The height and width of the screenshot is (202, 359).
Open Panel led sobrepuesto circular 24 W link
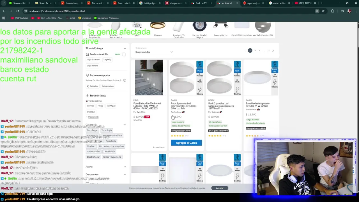click(257, 105)
